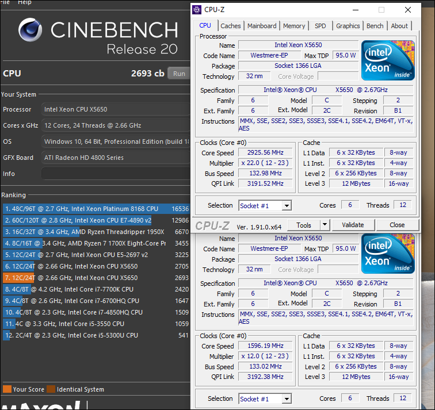Click the 2693 cb CPU score value
Viewport: 435px width, 410px height.
click(147, 74)
